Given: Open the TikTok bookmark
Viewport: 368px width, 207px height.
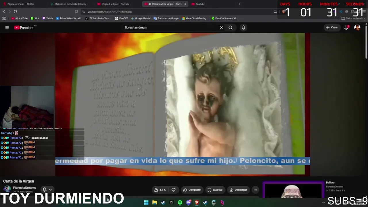Looking at the screenshot, I should point(98,18).
